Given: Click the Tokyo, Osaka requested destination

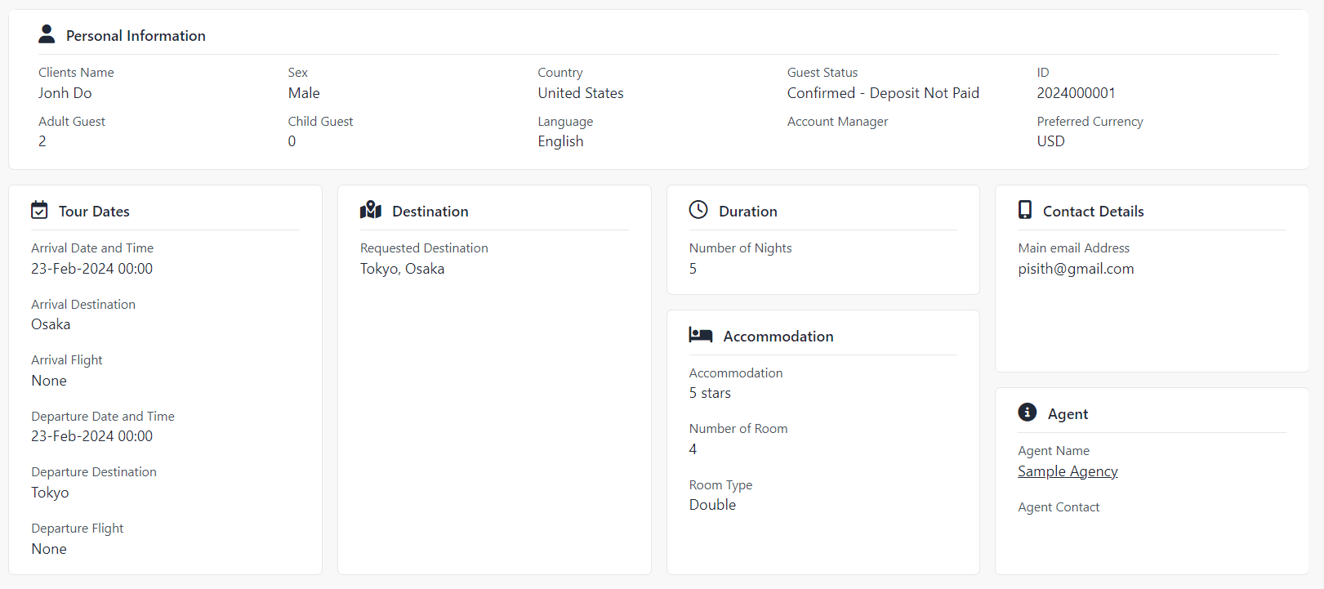Looking at the screenshot, I should tap(402, 269).
